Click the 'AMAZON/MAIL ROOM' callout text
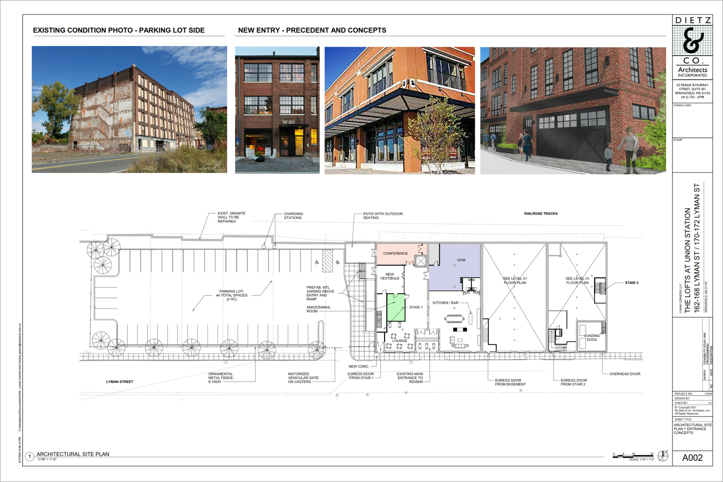The width and height of the screenshot is (723, 482). click(x=319, y=309)
